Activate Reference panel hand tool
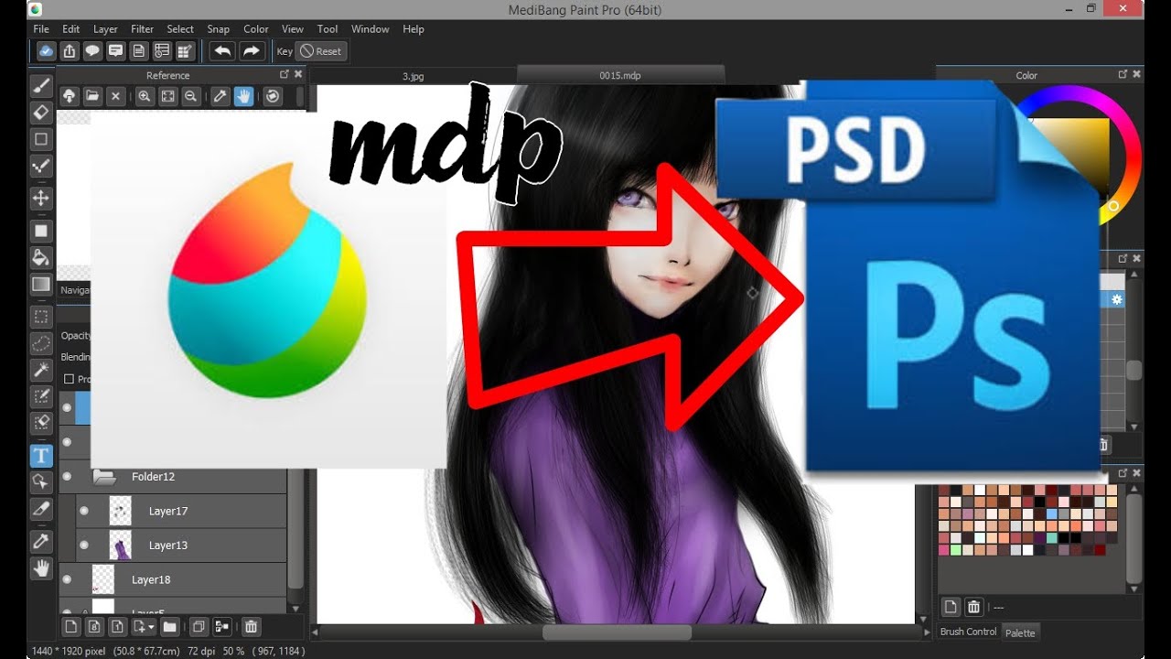This screenshot has height=659, width=1171. coord(243,96)
